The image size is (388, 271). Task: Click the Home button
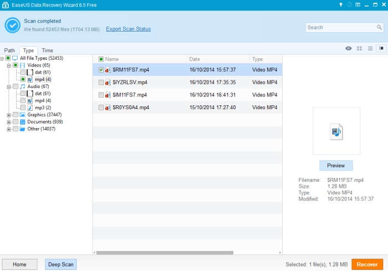click(19, 264)
